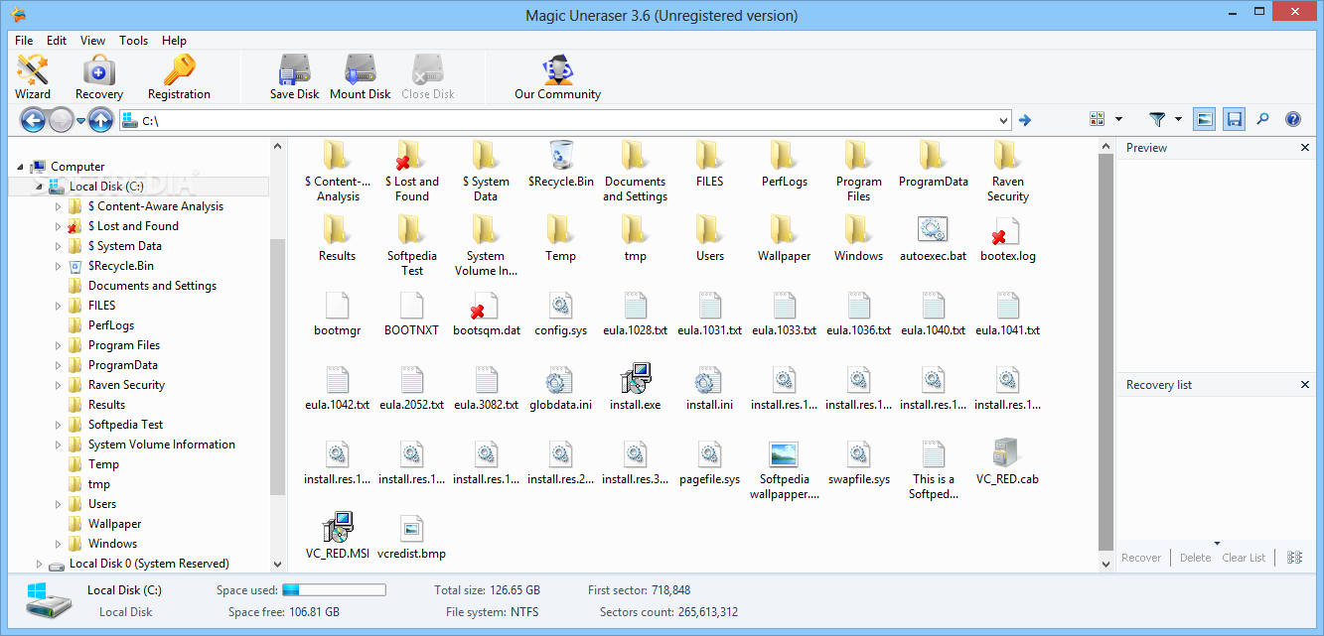Screen dimensions: 1324x636
Task: Select the globdata.ini file icon
Action: [x=560, y=379]
